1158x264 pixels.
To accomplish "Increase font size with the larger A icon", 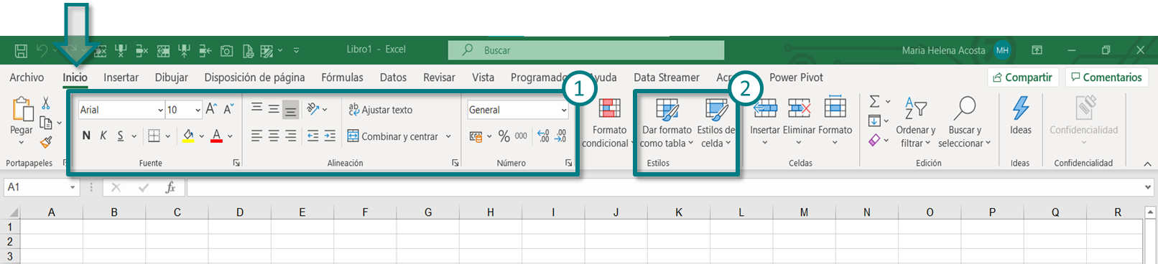I will pos(211,109).
